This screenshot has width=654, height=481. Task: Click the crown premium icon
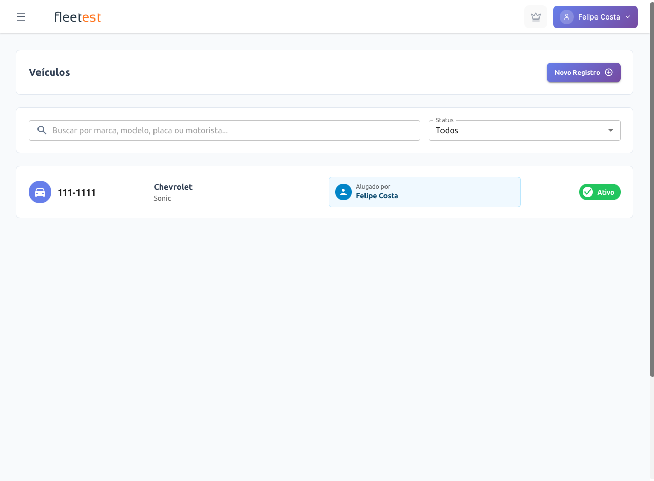point(535,17)
